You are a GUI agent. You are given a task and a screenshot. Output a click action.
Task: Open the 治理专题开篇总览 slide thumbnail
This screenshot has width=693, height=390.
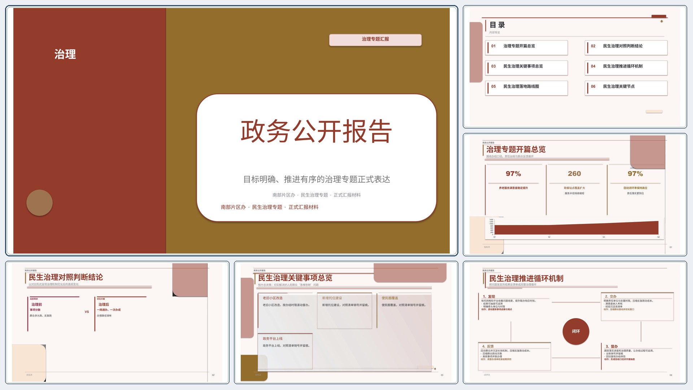(575, 195)
